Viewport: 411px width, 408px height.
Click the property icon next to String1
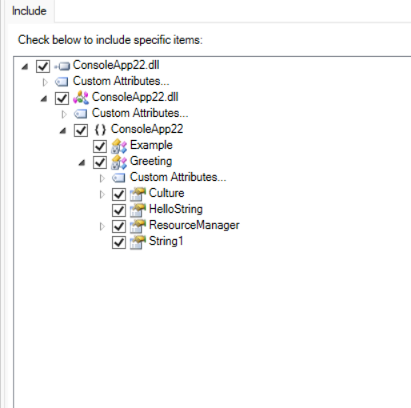pos(138,242)
